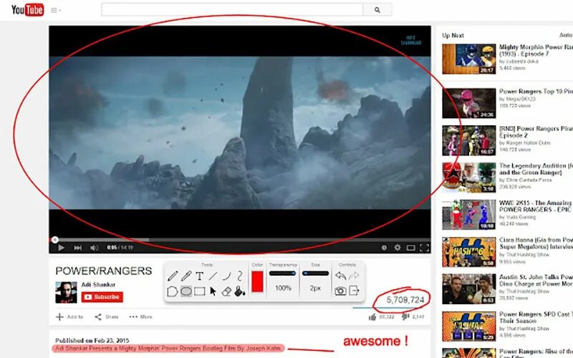The height and width of the screenshot is (358, 573).
Task: Click the YouTube search field
Action: tap(232, 10)
